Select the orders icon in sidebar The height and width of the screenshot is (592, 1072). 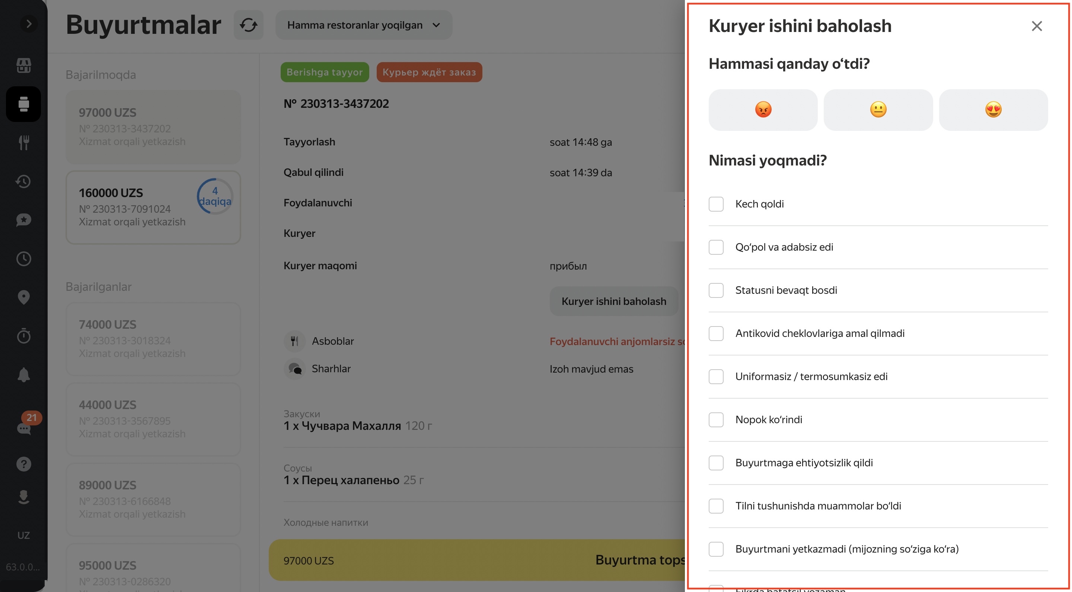point(24,104)
